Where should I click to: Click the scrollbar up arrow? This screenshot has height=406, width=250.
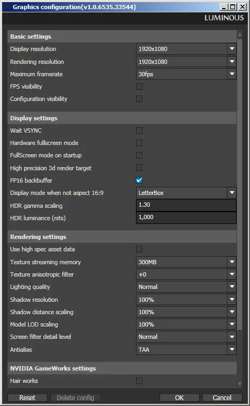coord(240,34)
